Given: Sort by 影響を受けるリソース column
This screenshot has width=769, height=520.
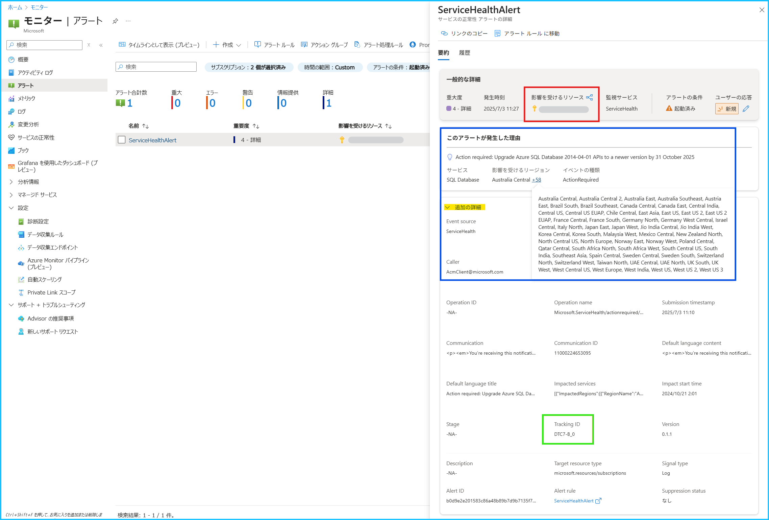Looking at the screenshot, I should pyautogui.click(x=365, y=126).
